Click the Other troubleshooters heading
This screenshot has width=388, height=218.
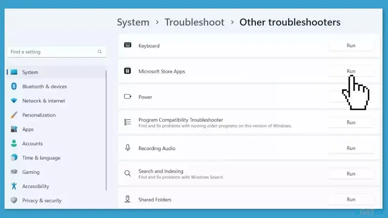pos(290,22)
